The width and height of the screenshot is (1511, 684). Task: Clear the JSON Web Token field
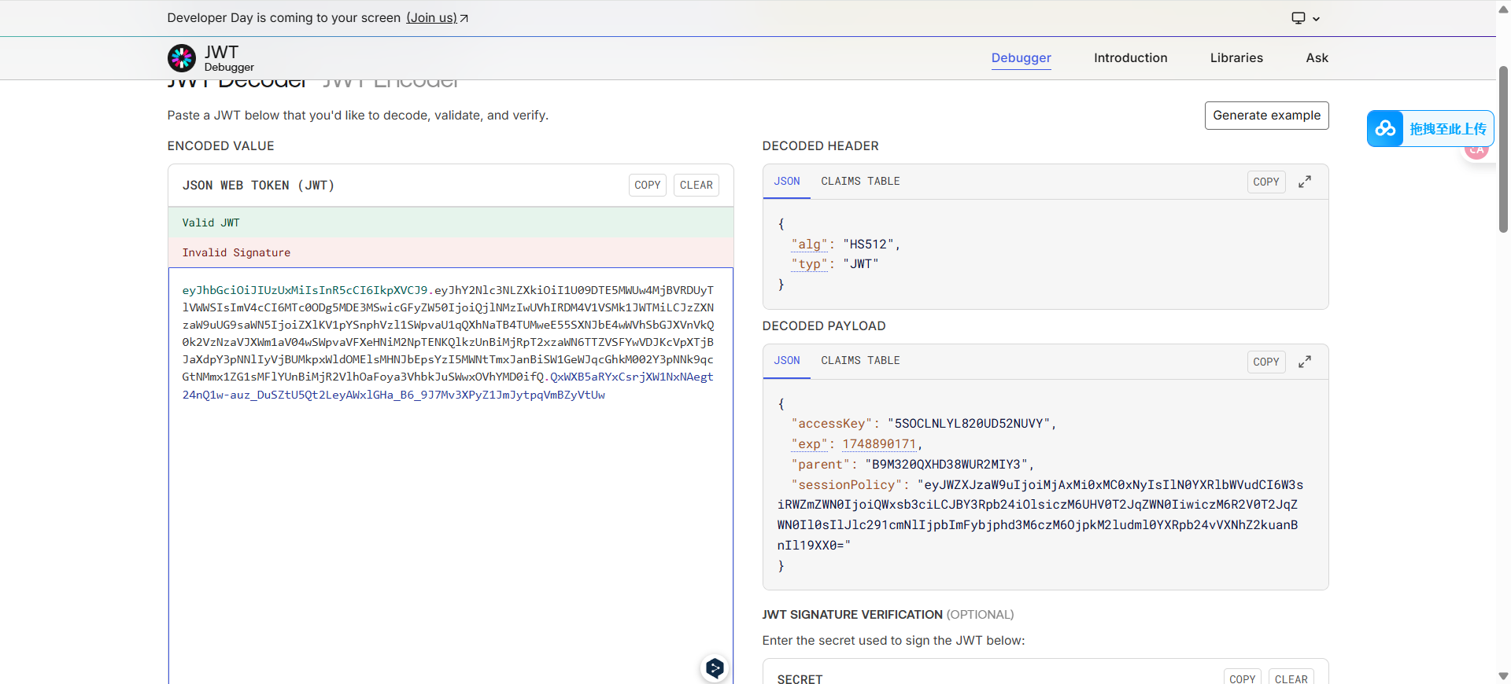tap(696, 186)
